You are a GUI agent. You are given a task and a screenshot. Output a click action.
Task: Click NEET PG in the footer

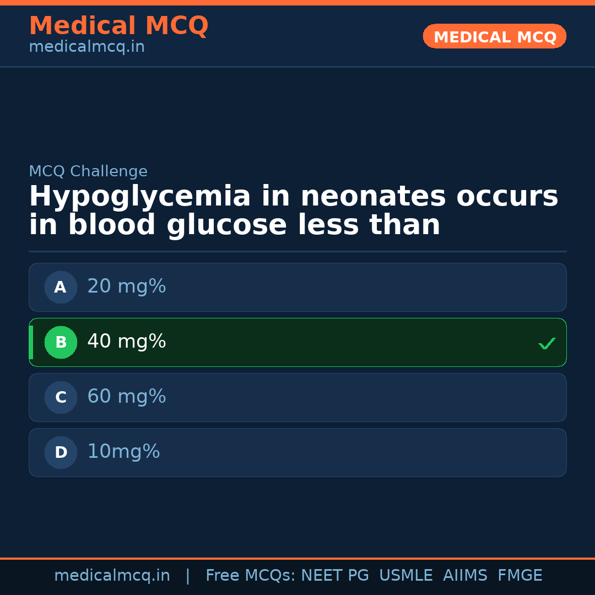point(335,576)
